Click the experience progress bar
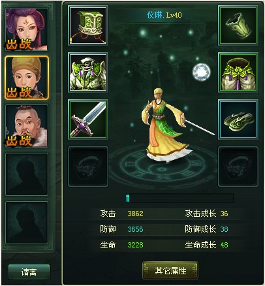This screenshot has width=265, height=286. coord(179,199)
